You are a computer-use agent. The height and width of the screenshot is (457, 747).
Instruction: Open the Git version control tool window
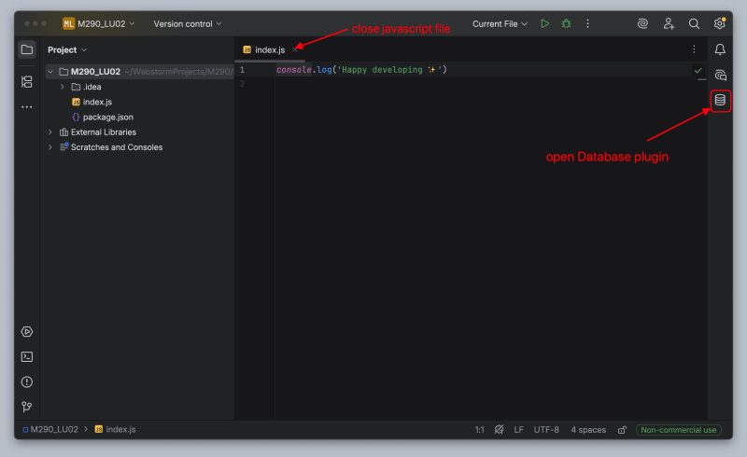[x=27, y=407]
